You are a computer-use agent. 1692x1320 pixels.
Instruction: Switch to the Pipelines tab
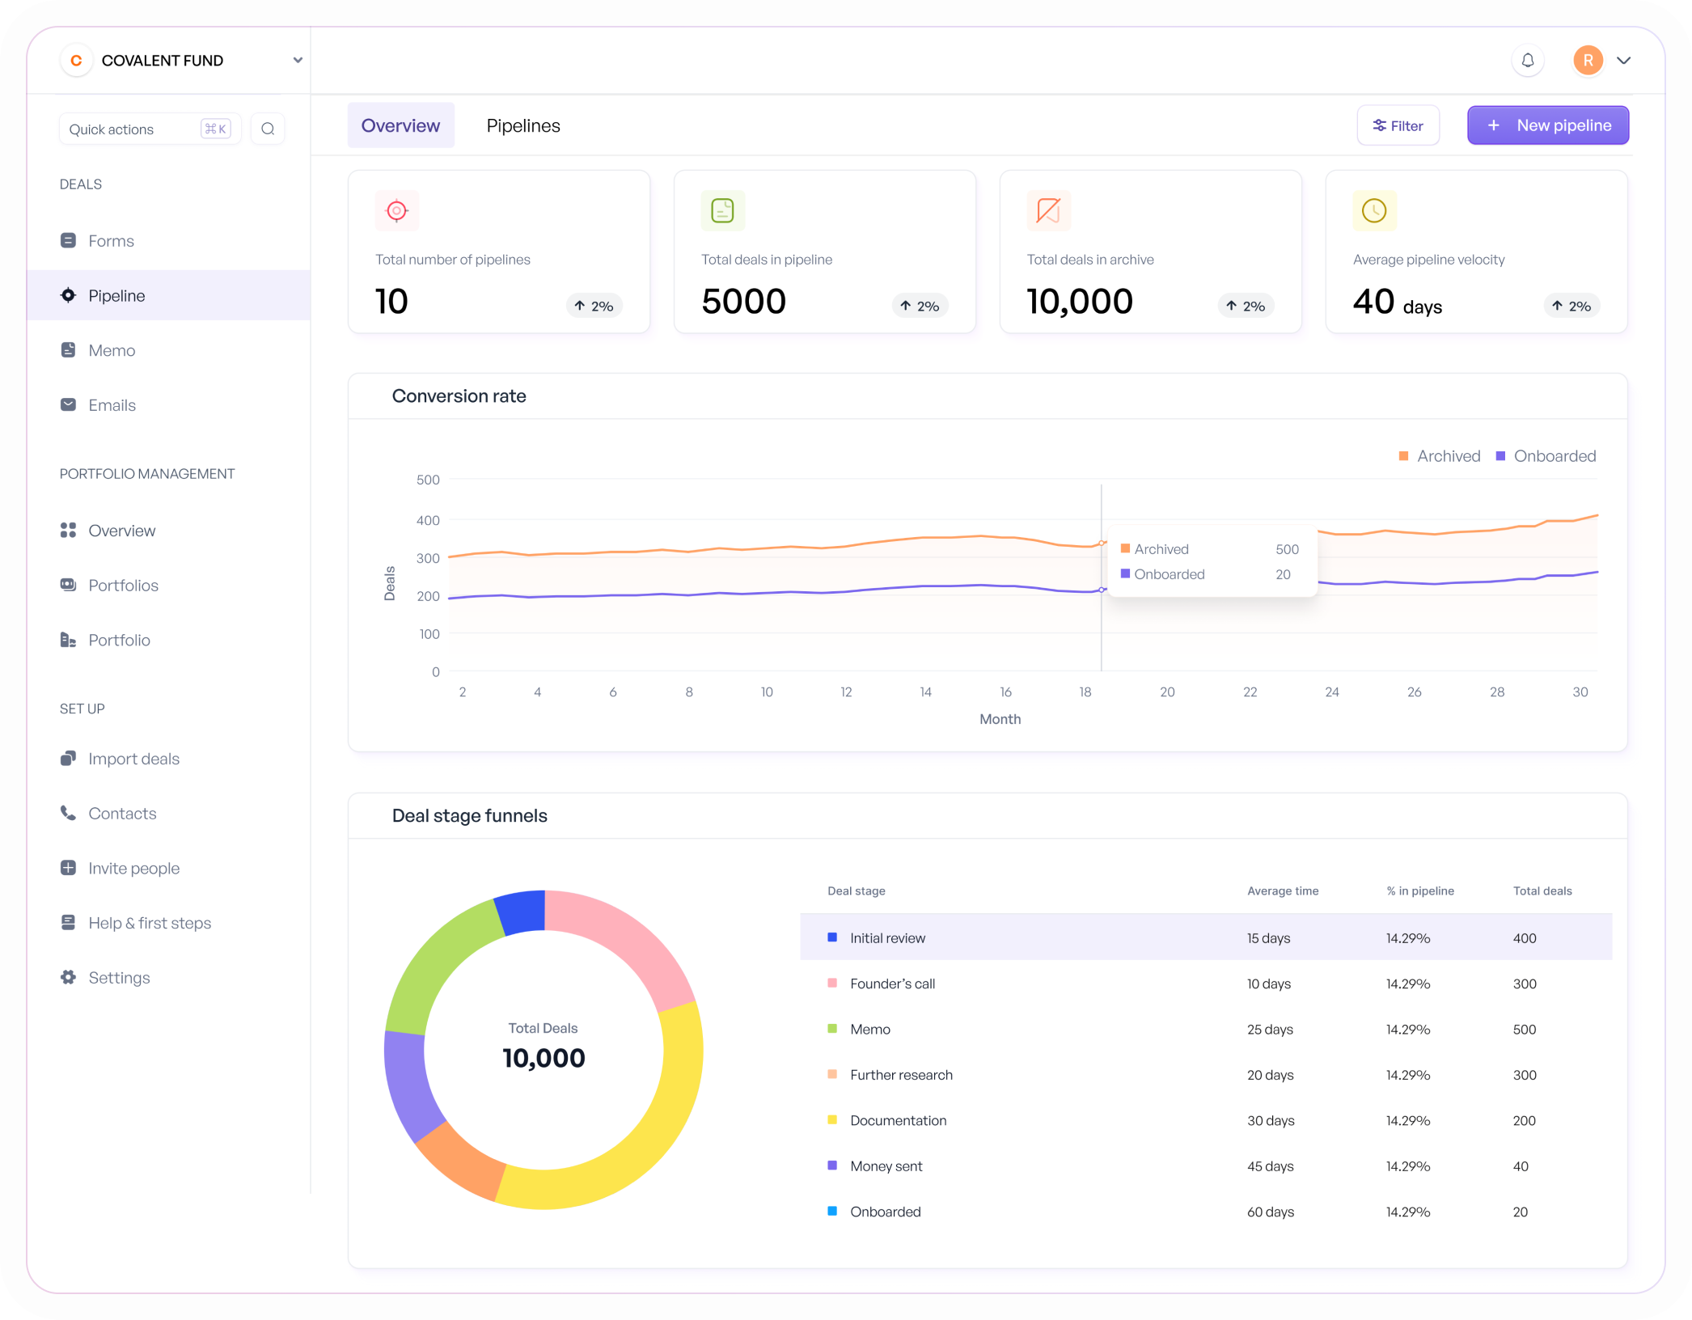523,125
